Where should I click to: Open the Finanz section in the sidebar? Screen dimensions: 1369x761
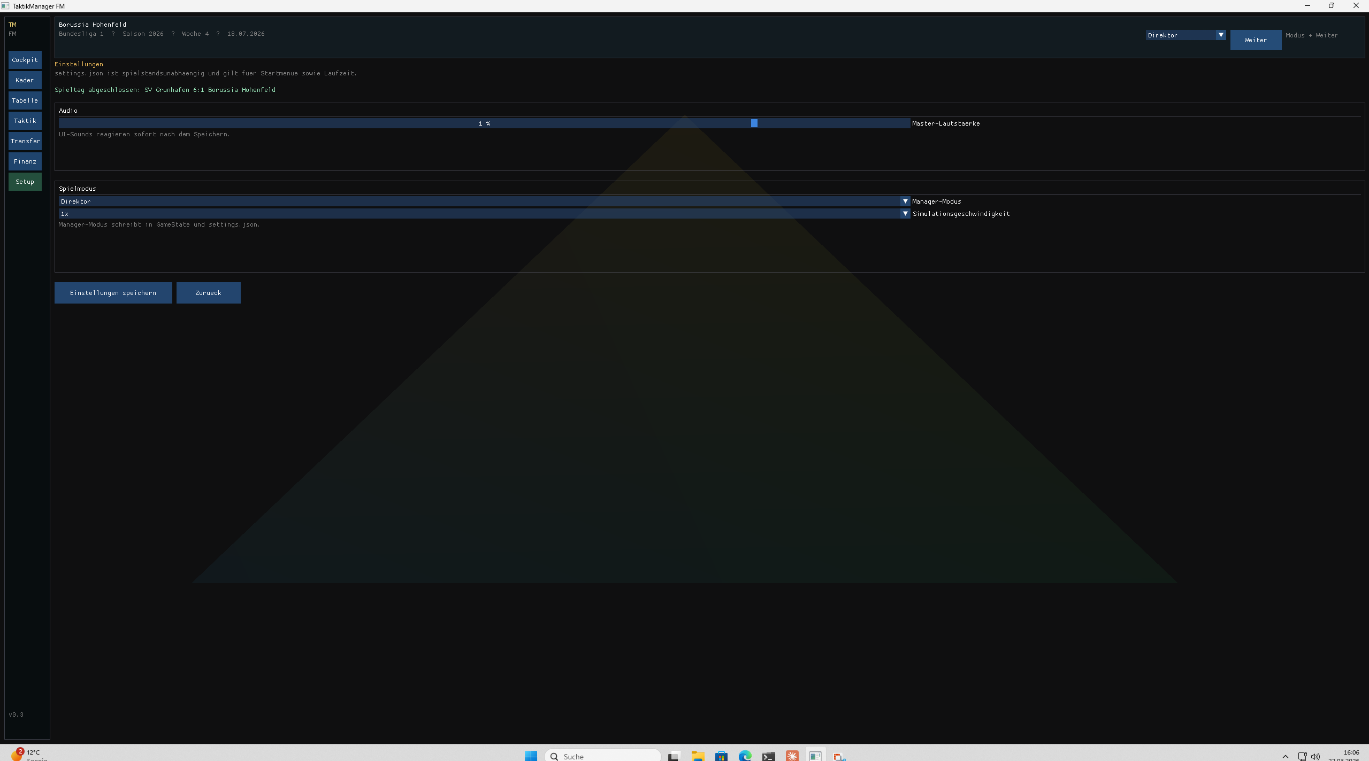click(x=25, y=161)
